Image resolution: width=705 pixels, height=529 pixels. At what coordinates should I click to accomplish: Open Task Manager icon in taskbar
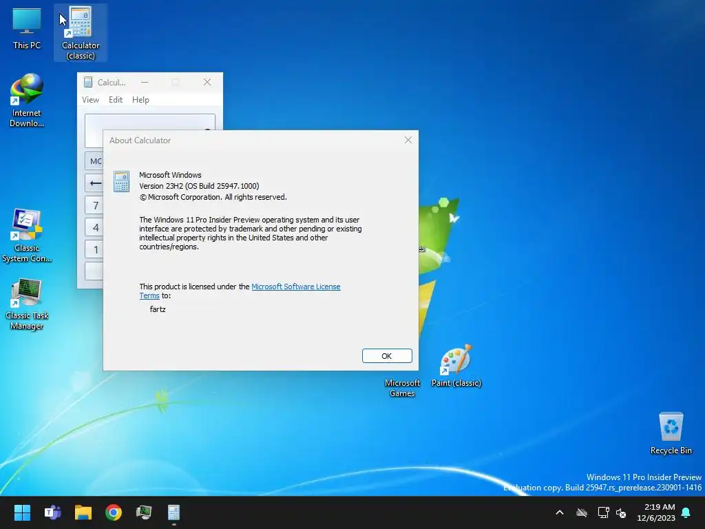coord(144,512)
